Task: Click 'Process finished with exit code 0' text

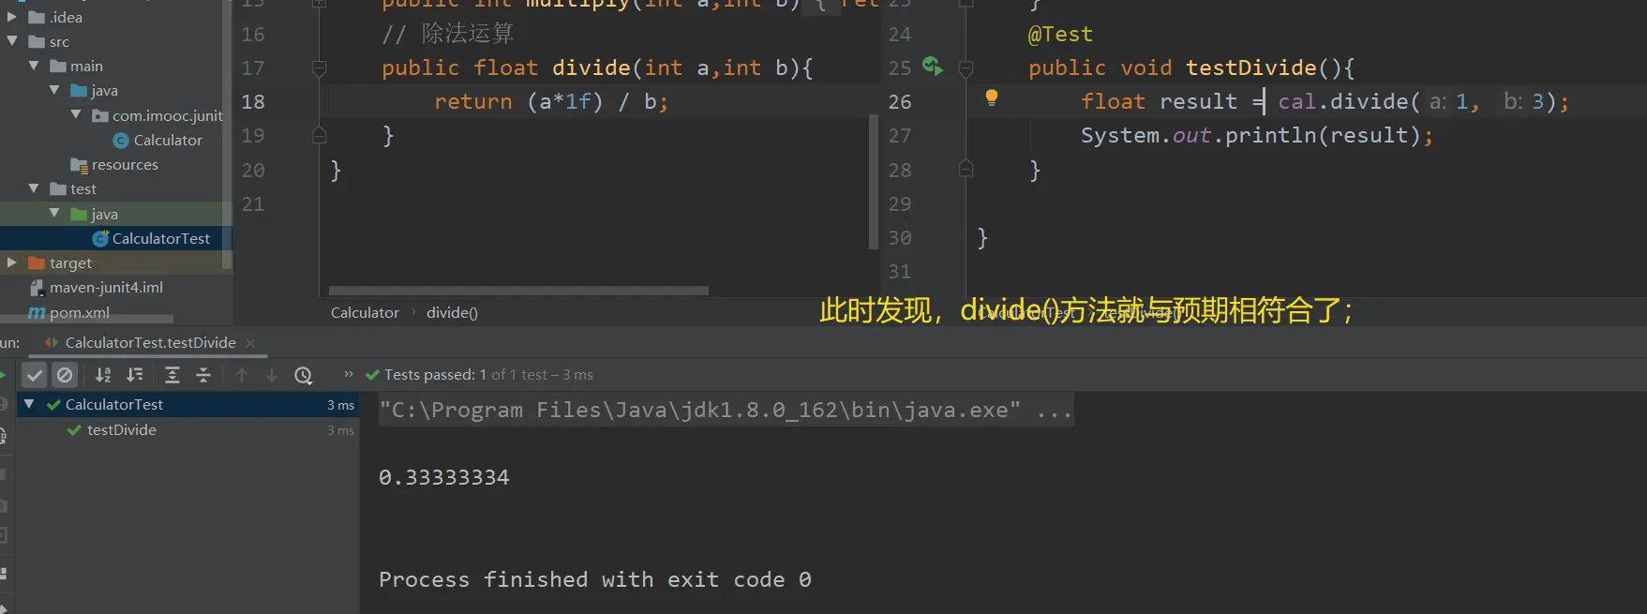Action: (595, 579)
